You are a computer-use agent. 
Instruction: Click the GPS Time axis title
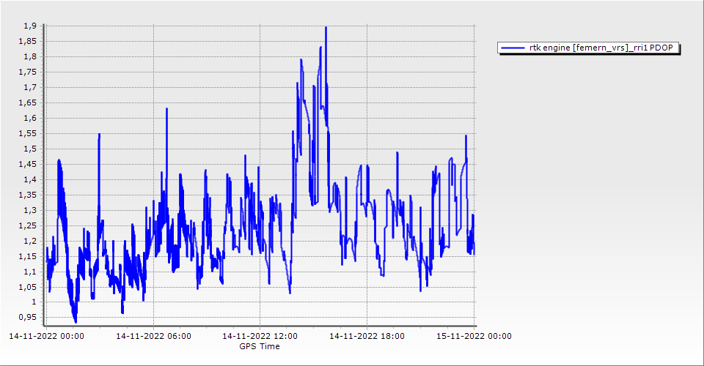[x=259, y=346]
